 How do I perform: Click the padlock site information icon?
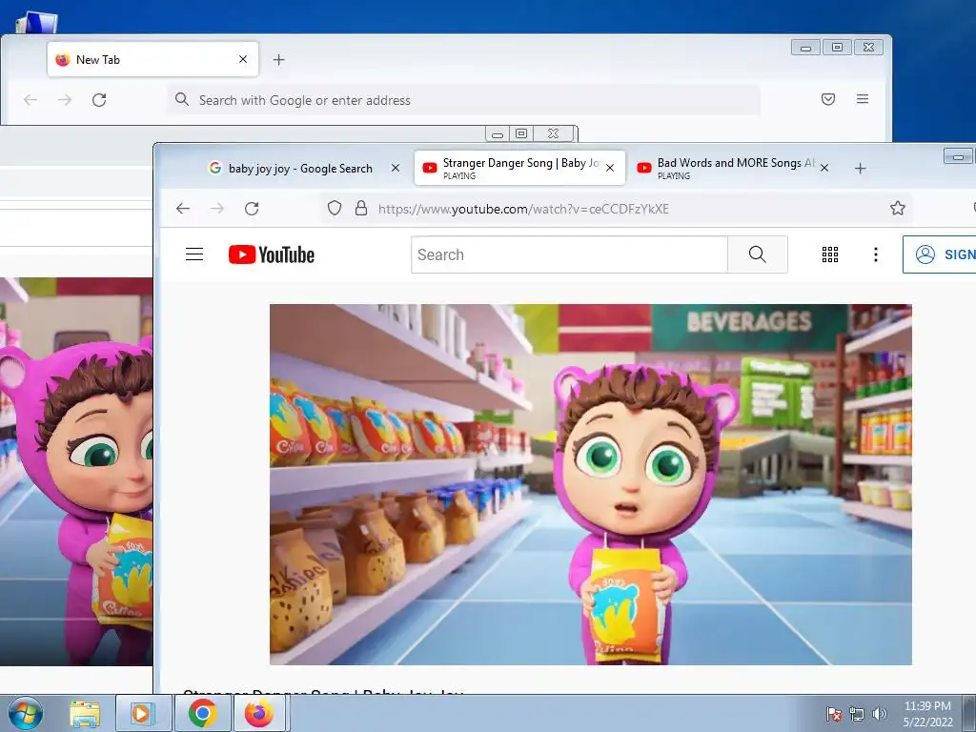tap(361, 208)
